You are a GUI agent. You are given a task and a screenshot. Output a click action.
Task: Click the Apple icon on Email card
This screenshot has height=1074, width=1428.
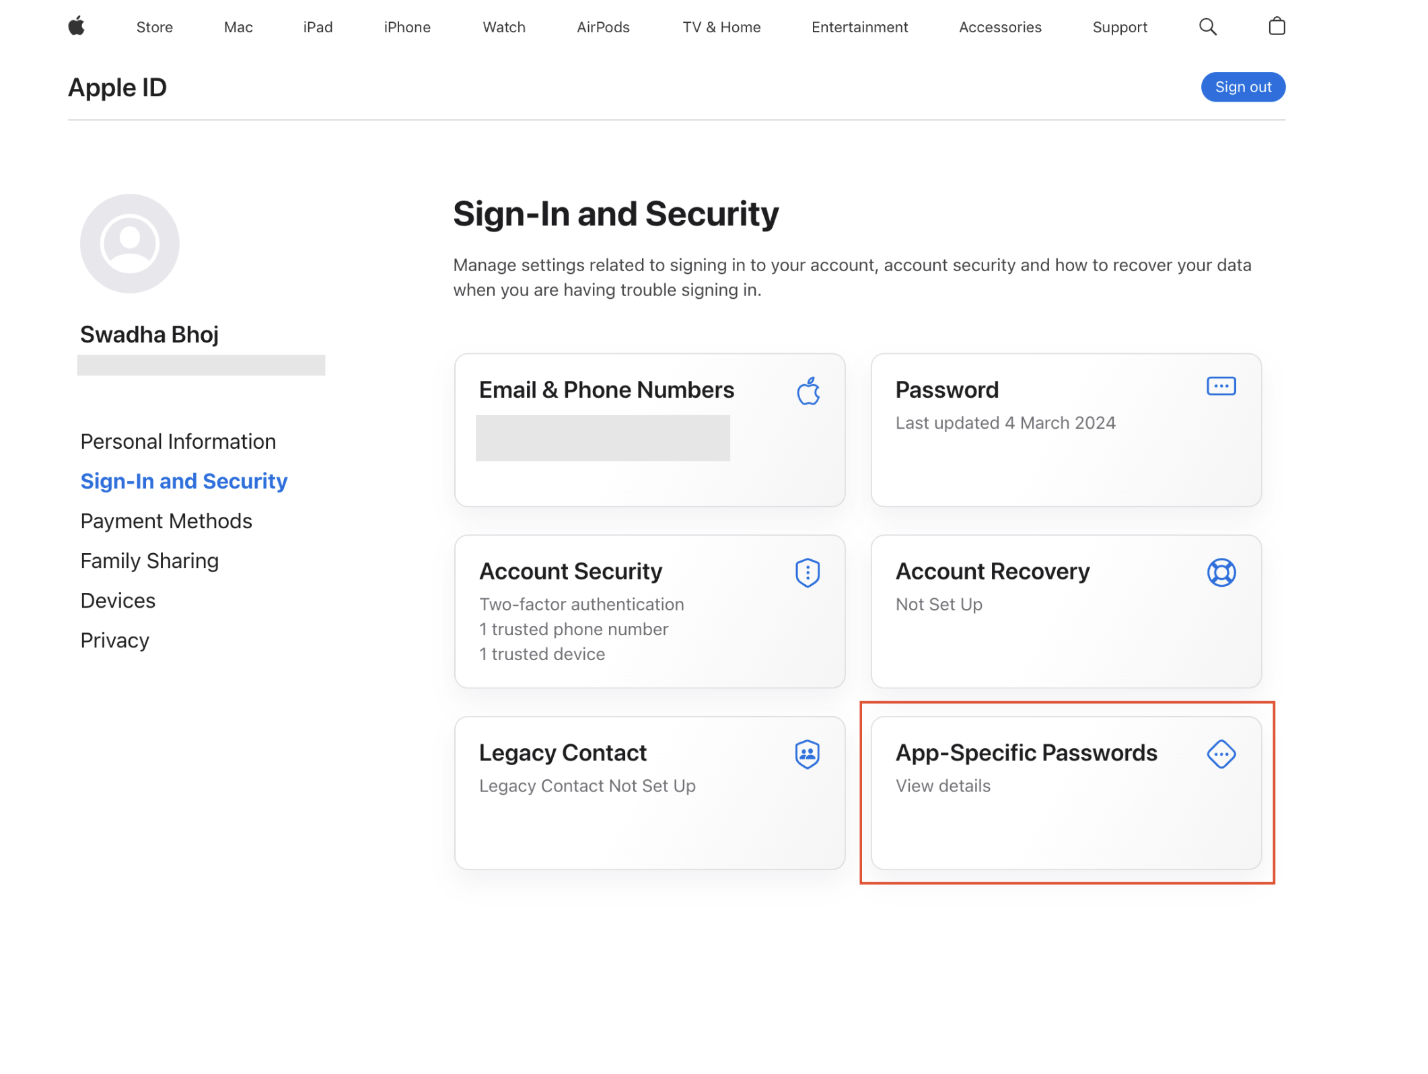808,391
